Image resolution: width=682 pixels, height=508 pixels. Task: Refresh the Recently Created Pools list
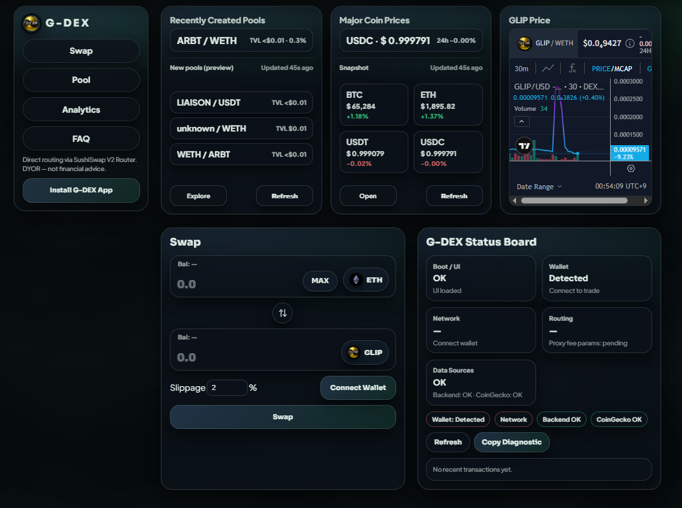(285, 196)
